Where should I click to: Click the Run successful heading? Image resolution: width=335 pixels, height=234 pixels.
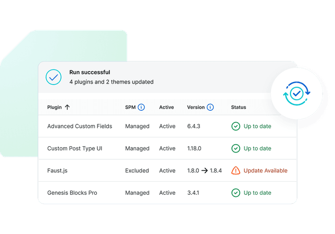pos(90,72)
